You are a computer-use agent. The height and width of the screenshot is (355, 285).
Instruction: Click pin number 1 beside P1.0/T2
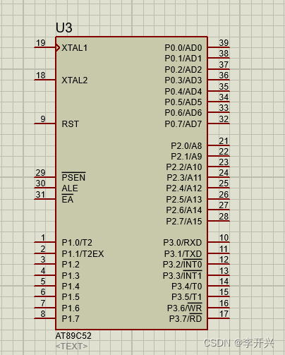(x=43, y=238)
